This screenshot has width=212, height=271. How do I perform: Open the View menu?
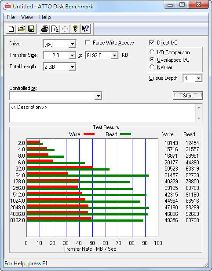tap(27, 17)
